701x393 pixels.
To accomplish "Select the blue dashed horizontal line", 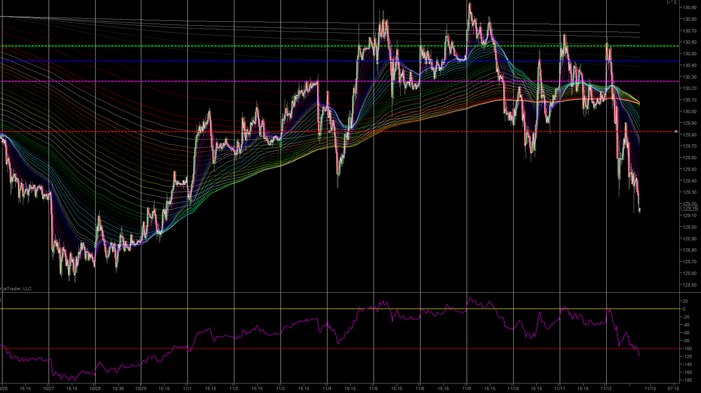I will click(x=339, y=61).
